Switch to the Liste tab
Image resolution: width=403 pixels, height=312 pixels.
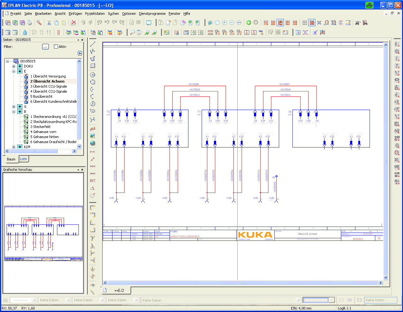(24, 159)
